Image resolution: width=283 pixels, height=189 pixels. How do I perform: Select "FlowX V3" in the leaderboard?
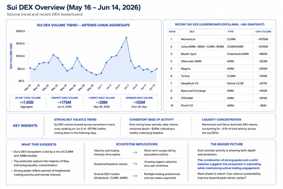pos(187,105)
